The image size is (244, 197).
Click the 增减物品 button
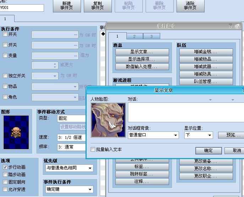(206, 59)
